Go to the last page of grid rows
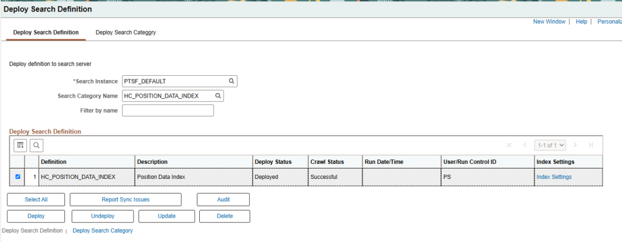The width and height of the screenshot is (622, 242). (590, 145)
